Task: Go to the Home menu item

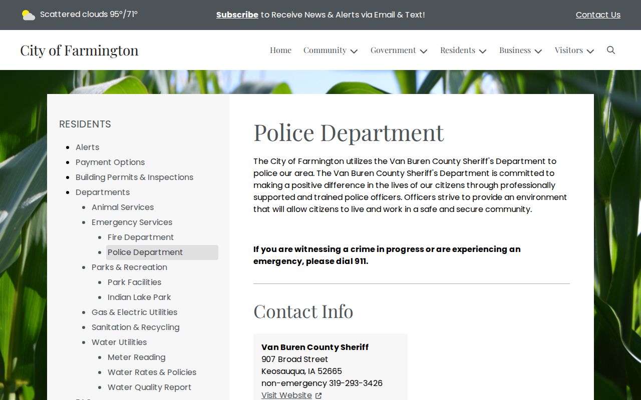Action: 280,50
